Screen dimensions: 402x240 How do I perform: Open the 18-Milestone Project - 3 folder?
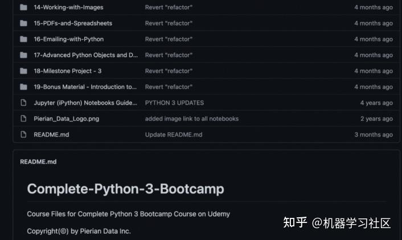(x=68, y=71)
